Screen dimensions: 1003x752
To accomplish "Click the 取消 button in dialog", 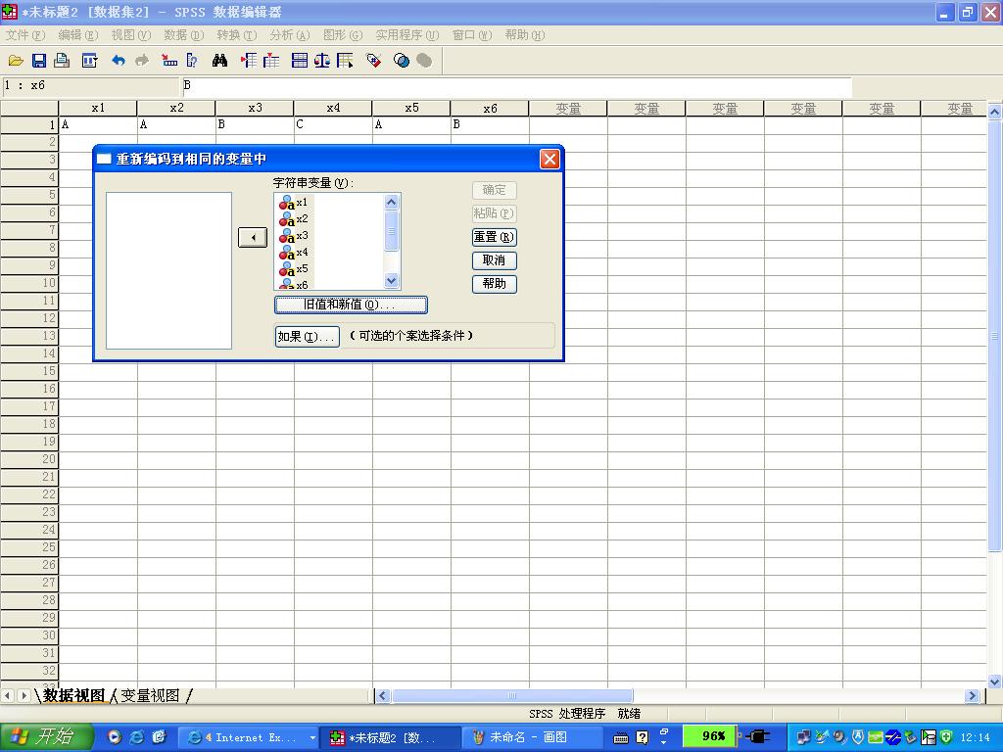I will [494, 260].
